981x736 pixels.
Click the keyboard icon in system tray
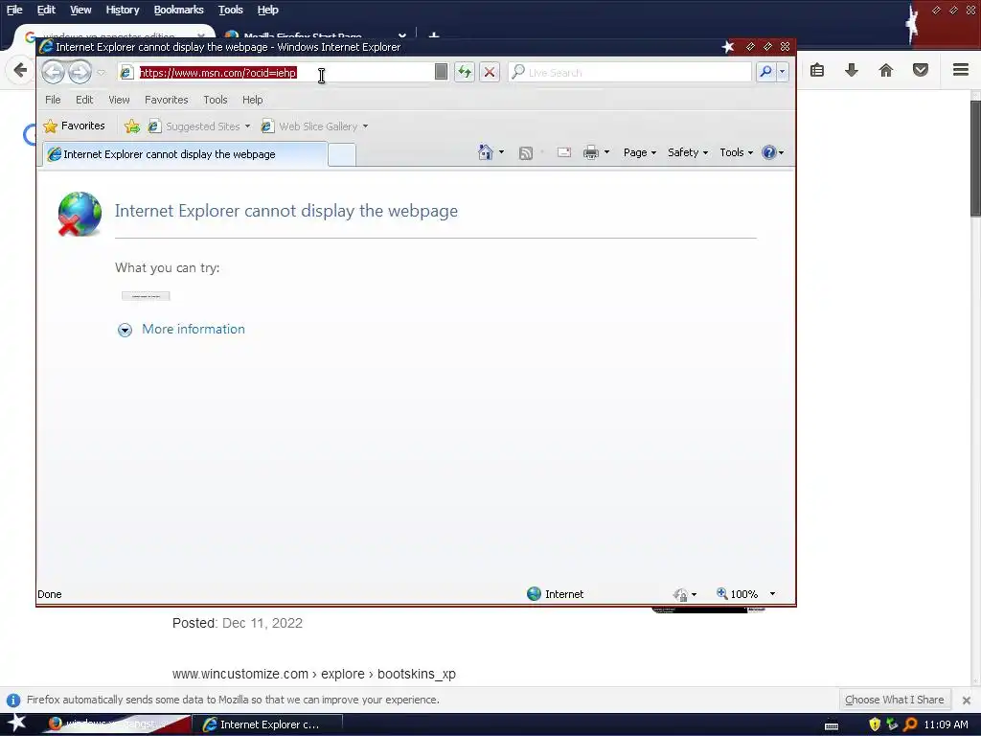(832, 726)
